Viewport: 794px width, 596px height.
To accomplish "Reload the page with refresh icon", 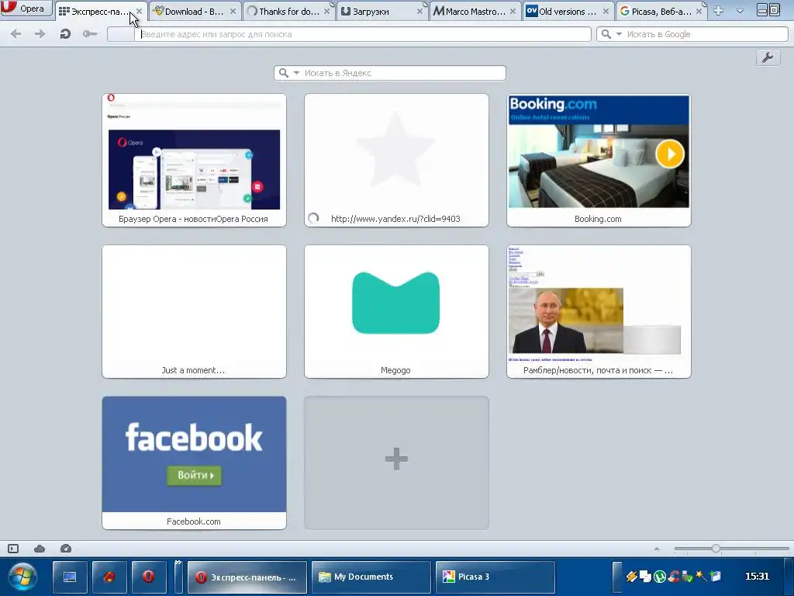I will (65, 34).
